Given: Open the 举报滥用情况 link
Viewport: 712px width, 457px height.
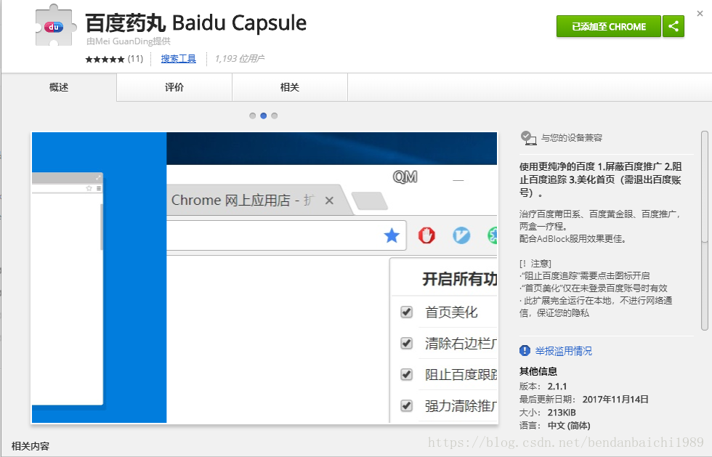Looking at the screenshot, I should point(564,351).
